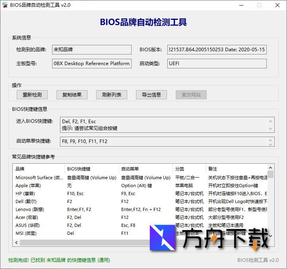Click up arrow in 进入BIOS快捷键 box scrollbar
Image resolution: width=287 pixels, height=269 pixels.
(271, 121)
